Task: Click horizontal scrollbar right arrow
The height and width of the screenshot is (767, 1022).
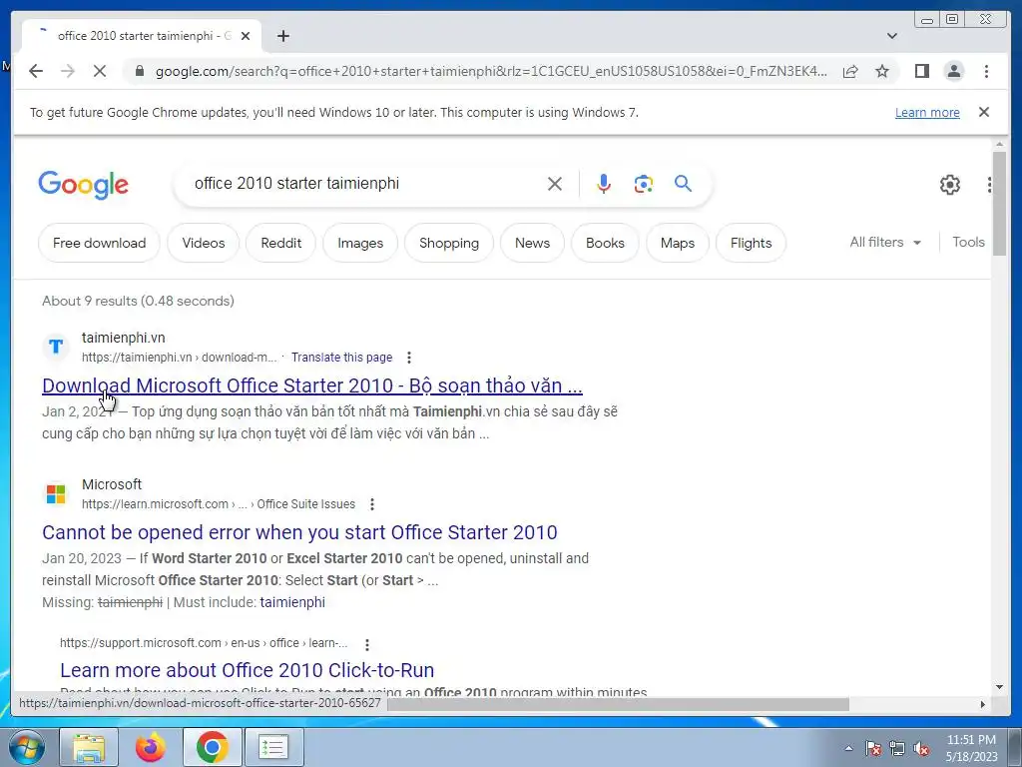Action: tap(983, 704)
